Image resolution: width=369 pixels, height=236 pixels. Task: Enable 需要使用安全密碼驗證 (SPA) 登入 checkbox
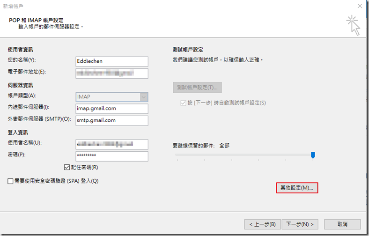(10, 181)
